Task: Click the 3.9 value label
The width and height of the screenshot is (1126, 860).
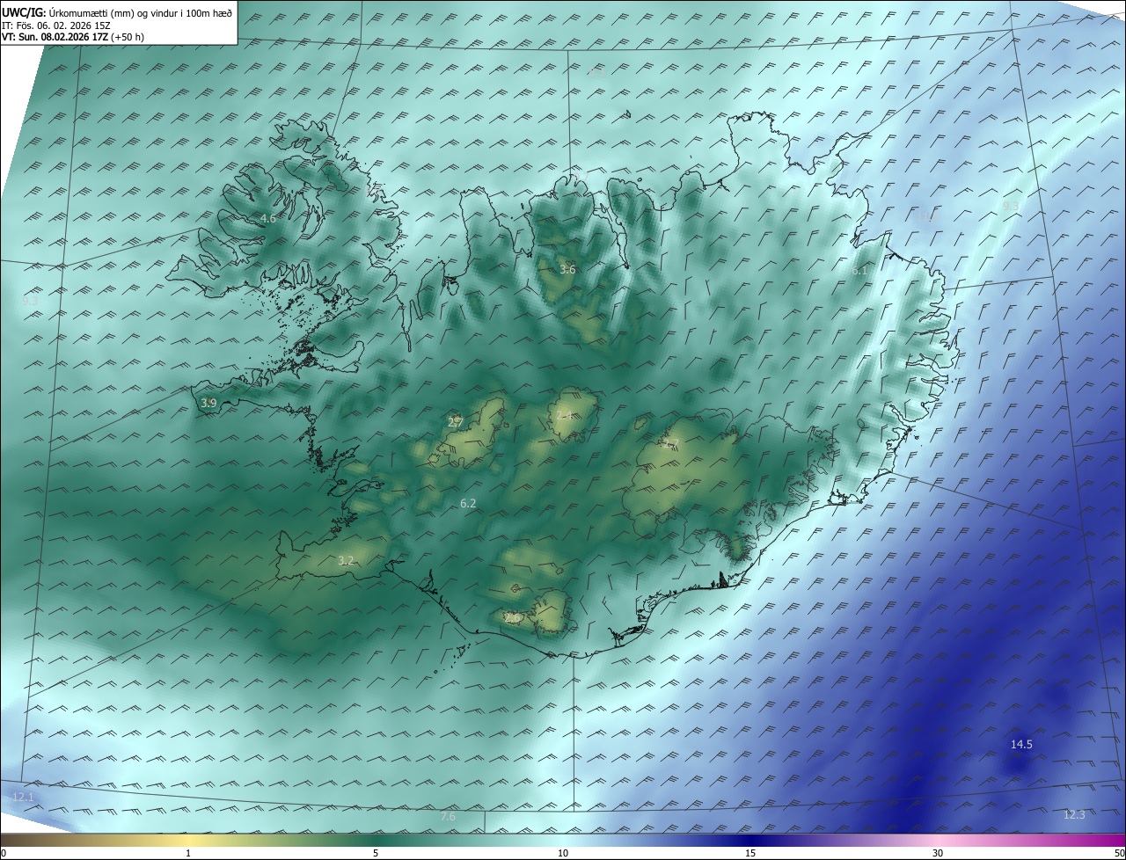Action: pos(208,403)
